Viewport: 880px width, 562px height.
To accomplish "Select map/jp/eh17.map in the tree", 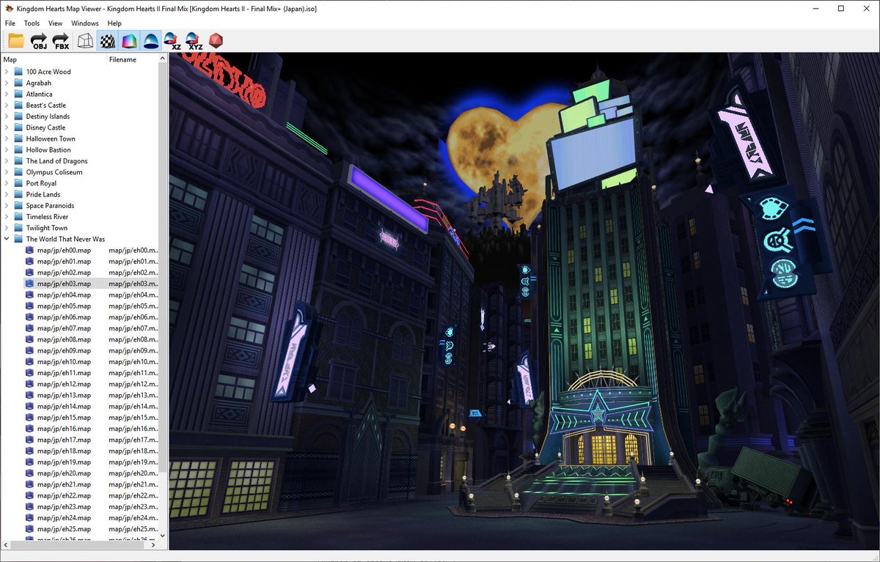I will tap(64, 440).
